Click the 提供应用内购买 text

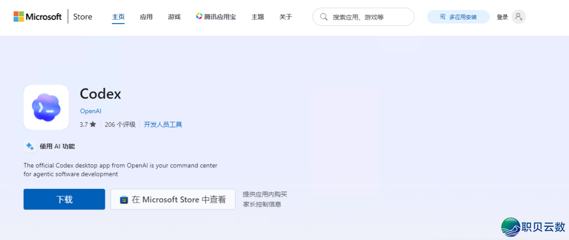(x=265, y=194)
